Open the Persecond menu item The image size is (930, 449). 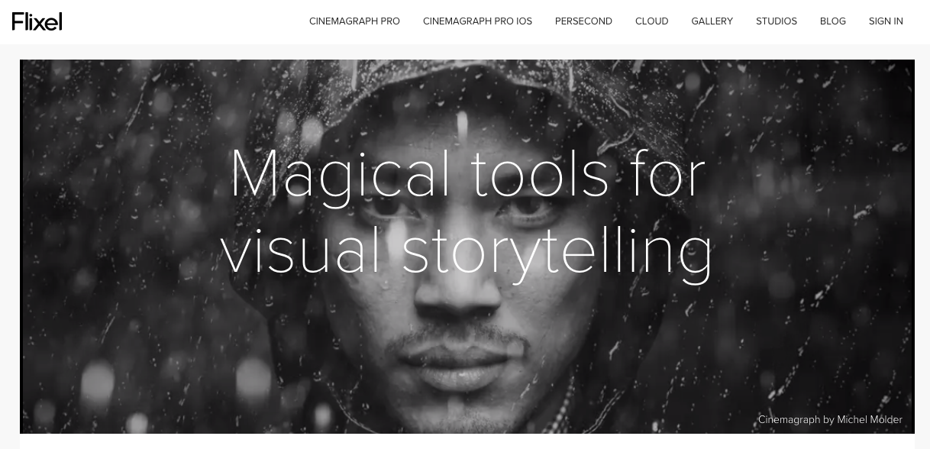click(583, 21)
